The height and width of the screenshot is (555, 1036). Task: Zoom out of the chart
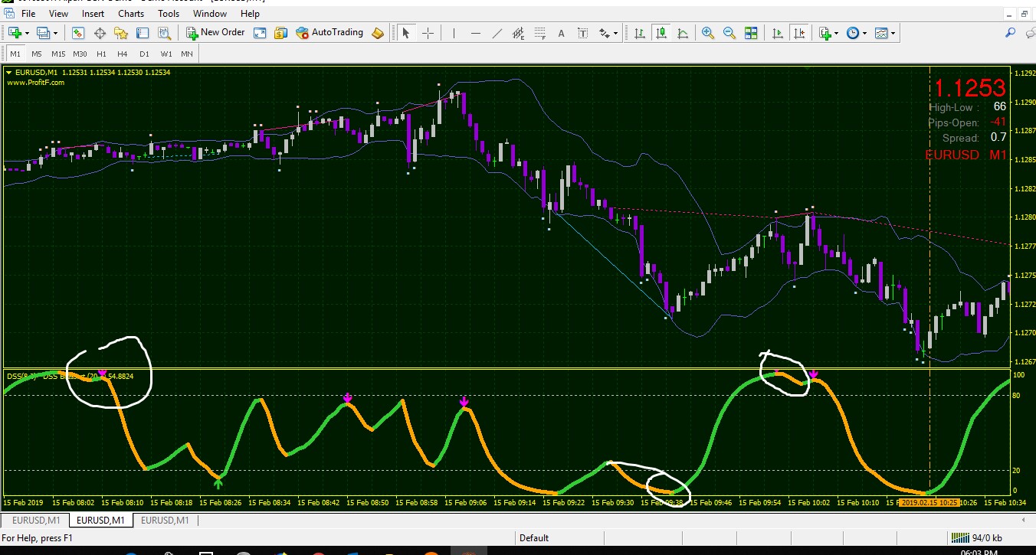pyautogui.click(x=729, y=33)
